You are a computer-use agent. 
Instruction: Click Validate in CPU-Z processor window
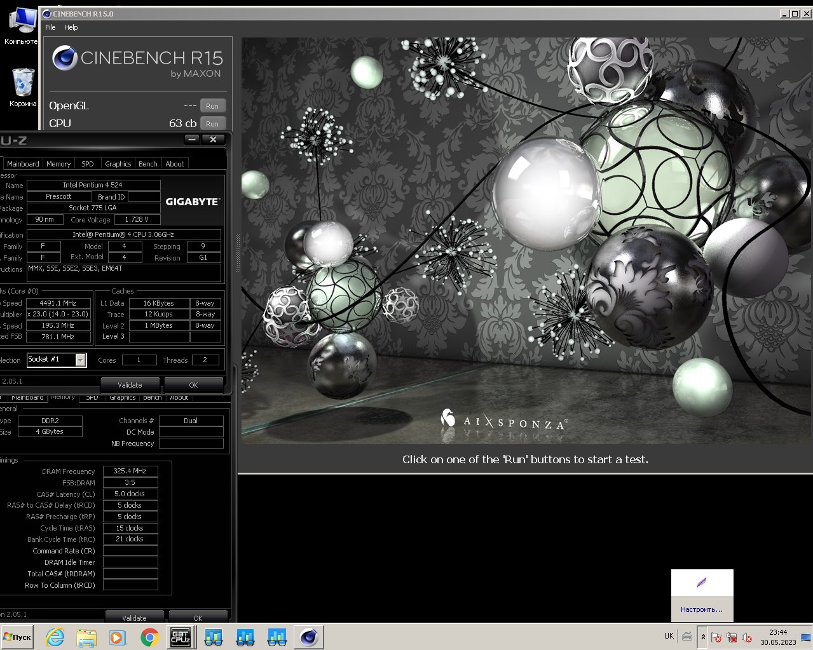tap(130, 385)
